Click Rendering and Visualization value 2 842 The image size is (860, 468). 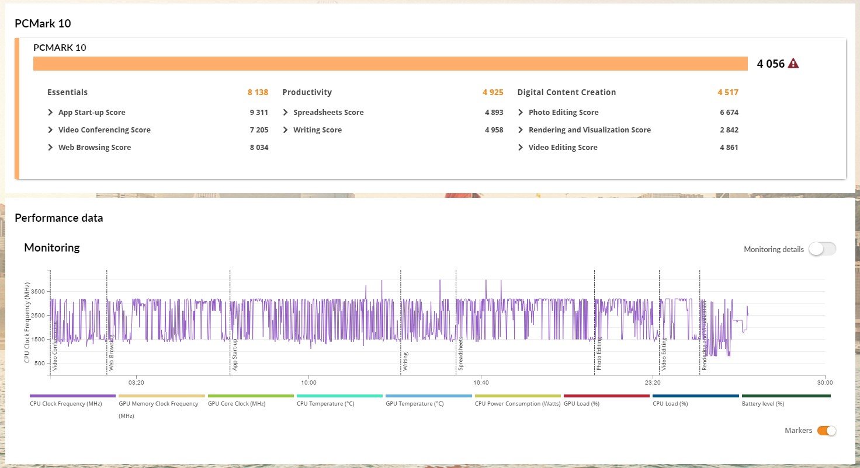coord(729,130)
